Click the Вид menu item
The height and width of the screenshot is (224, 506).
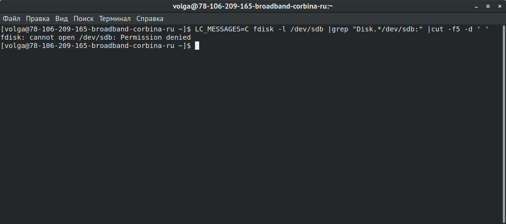61,19
